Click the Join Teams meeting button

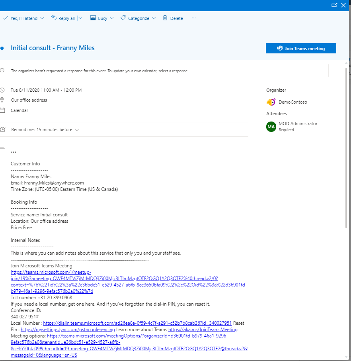pyautogui.click(x=301, y=48)
